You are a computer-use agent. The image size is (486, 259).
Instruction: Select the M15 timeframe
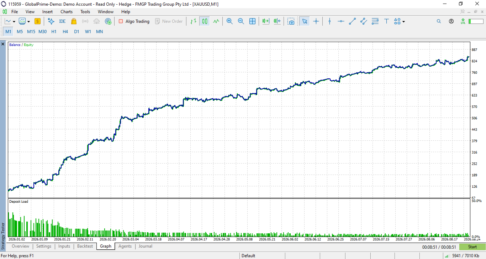31,31
